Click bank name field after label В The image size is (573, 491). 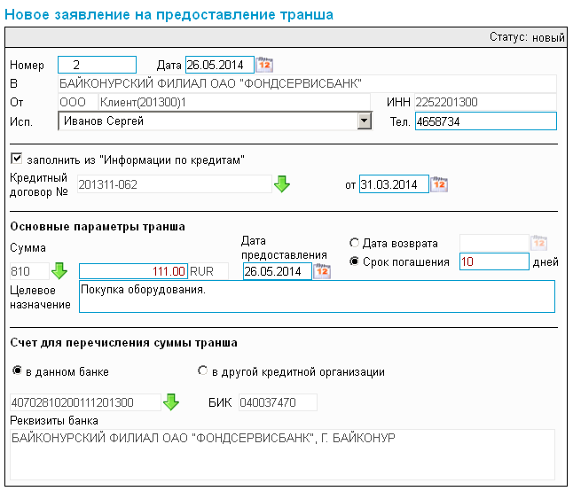point(307,83)
